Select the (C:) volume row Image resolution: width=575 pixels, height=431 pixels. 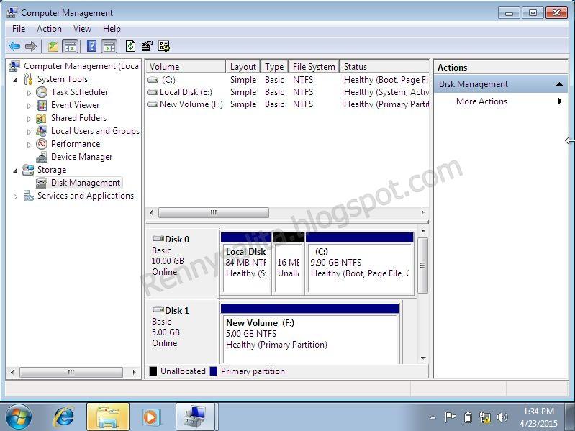pos(287,80)
